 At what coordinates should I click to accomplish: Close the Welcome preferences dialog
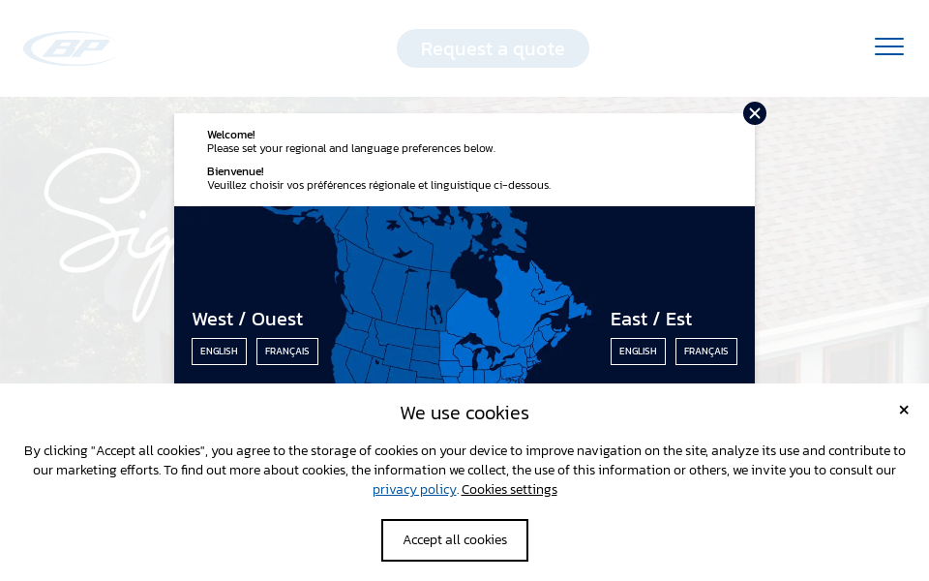coord(754,113)
